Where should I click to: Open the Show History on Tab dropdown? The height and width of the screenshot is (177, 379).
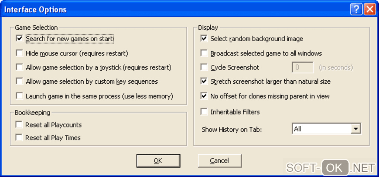[x=356, y=129]
